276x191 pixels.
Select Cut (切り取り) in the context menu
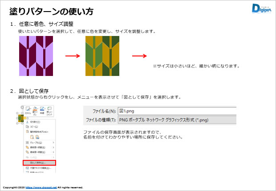(x=36, y=121)
